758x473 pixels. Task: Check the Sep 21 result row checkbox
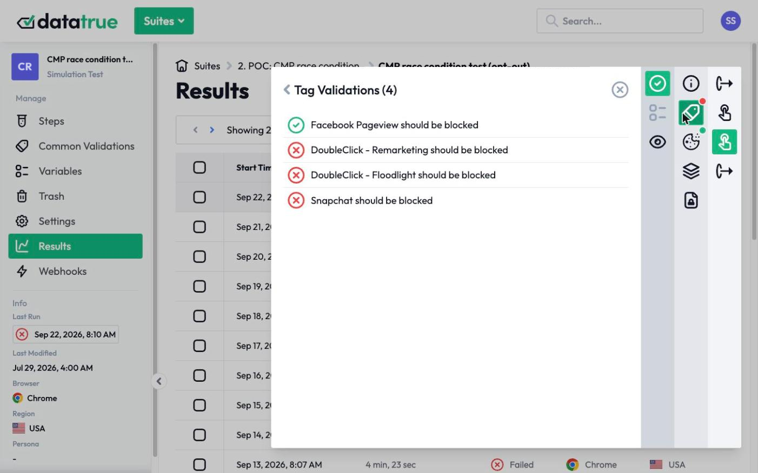pos(200,227)
